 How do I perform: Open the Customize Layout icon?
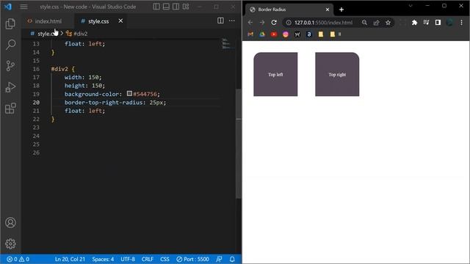186,7
